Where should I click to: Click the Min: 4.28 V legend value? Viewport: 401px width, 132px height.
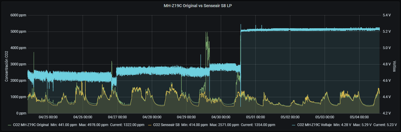point(342,125)
